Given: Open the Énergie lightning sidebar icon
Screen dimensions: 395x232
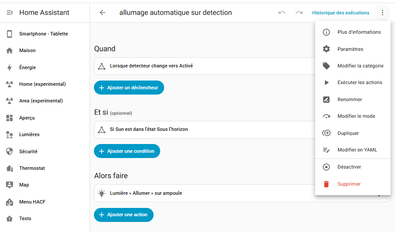Looking at the screenshot, I should click(x=10, y=67).
